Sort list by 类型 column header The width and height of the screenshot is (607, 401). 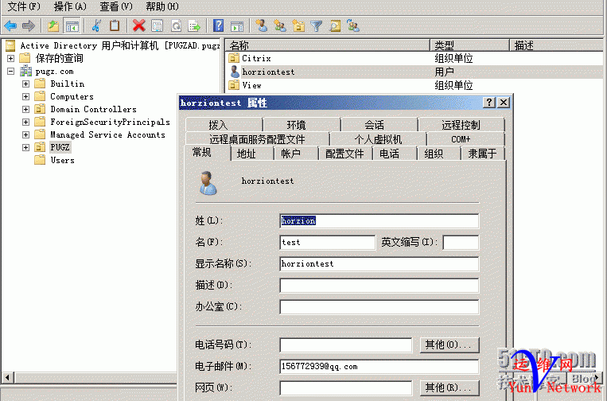point(469,45)
